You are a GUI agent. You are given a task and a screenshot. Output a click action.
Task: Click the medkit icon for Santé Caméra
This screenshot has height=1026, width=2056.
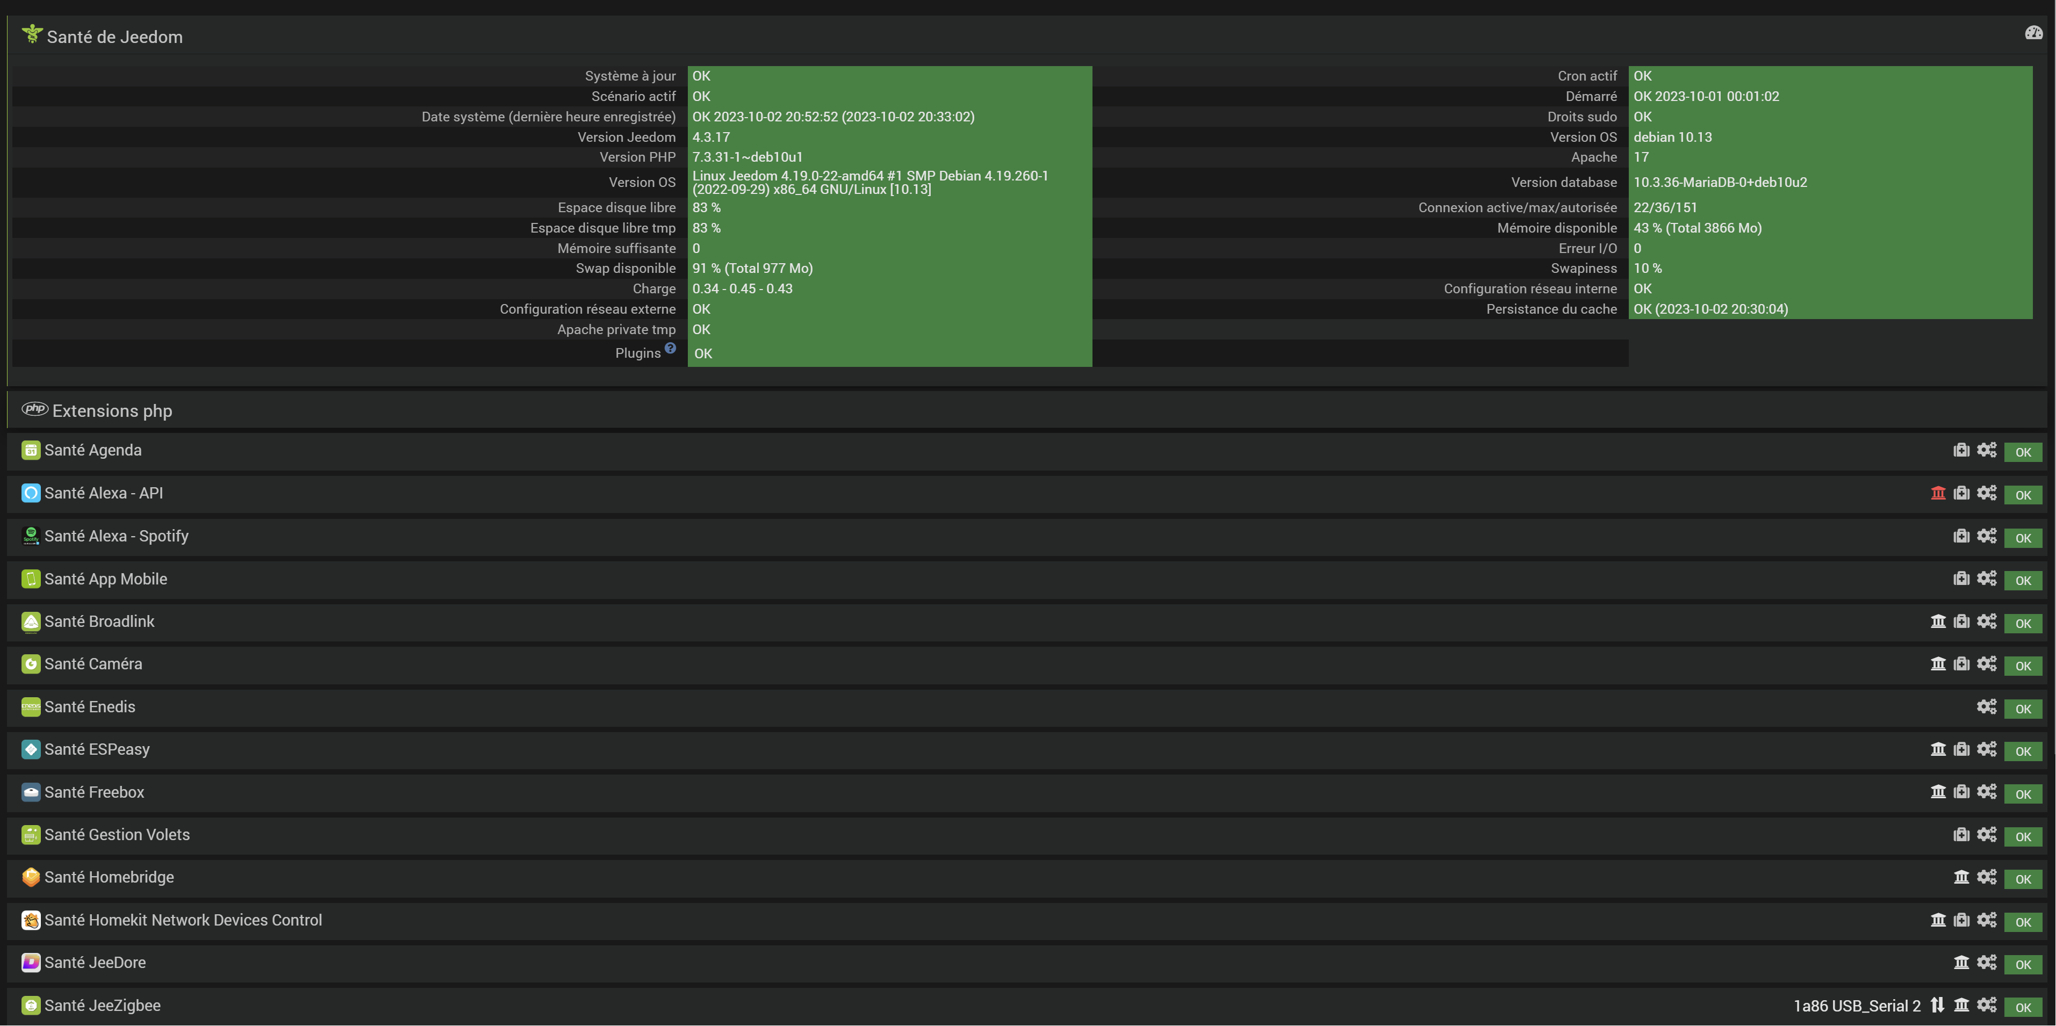pos(1961,664)
